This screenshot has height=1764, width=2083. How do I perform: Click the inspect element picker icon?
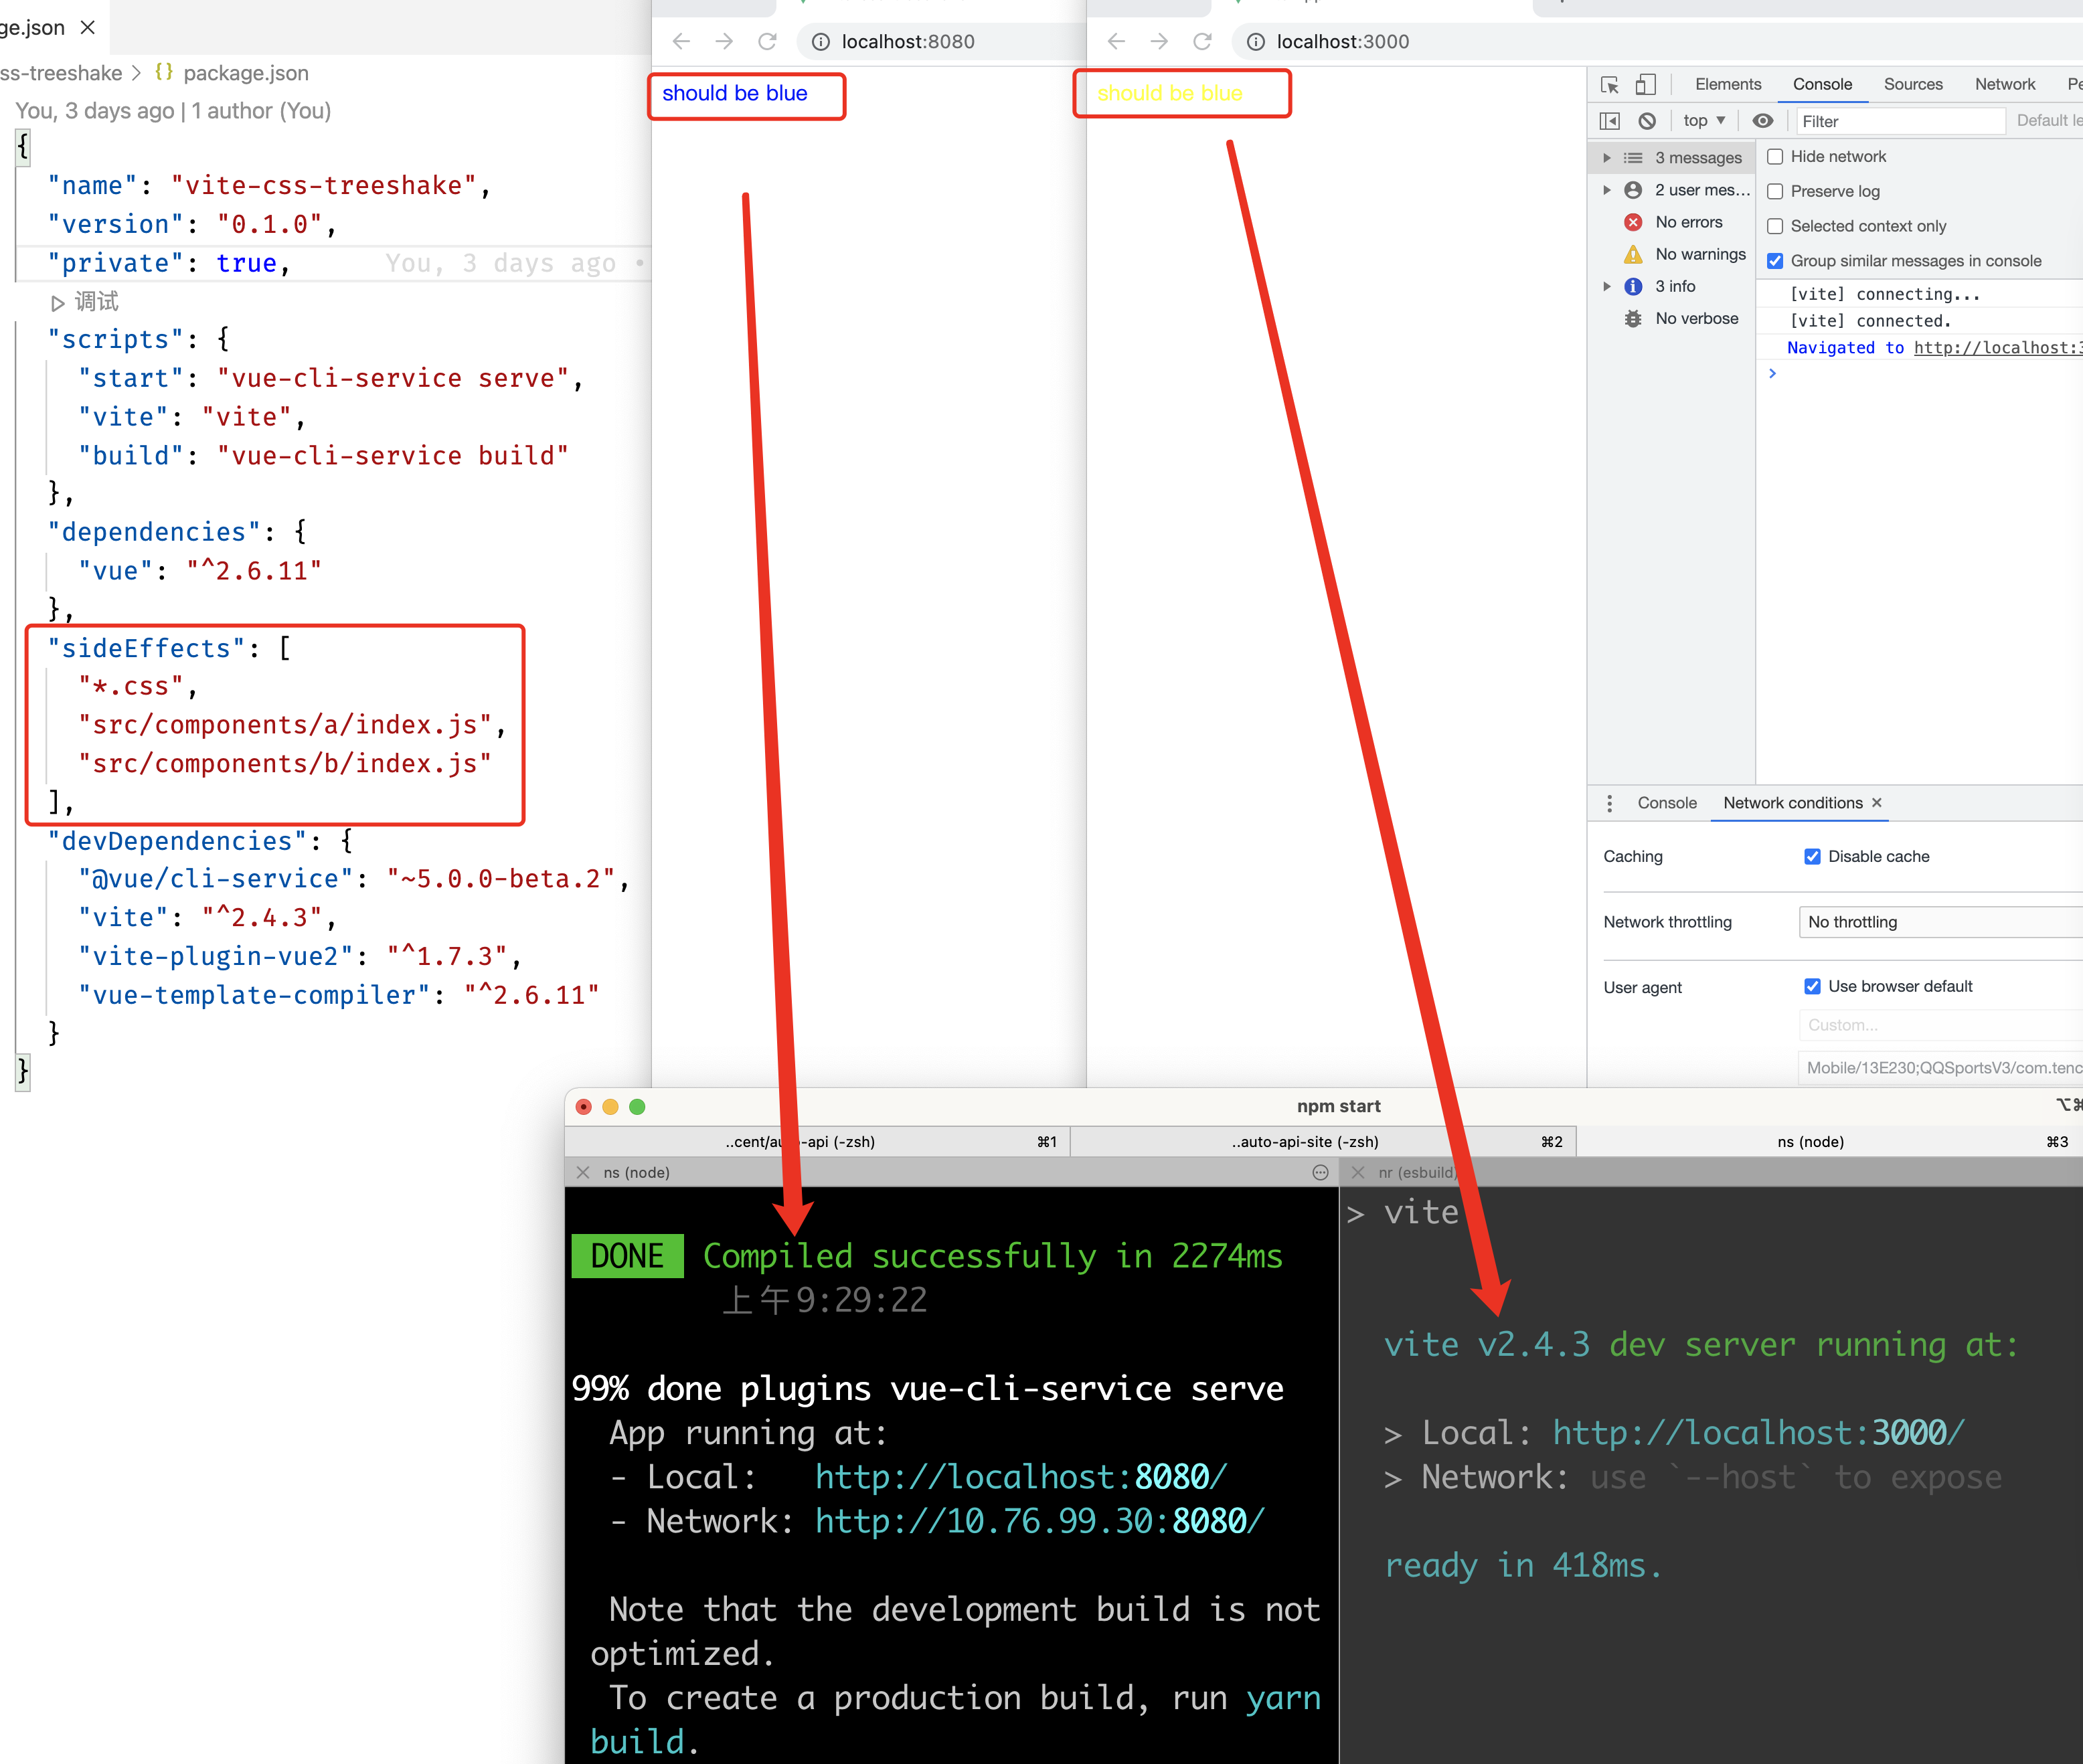pos(1609,85)
